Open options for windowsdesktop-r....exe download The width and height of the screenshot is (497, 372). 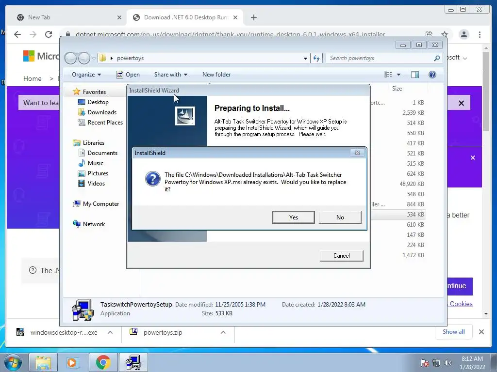(110, 332)
